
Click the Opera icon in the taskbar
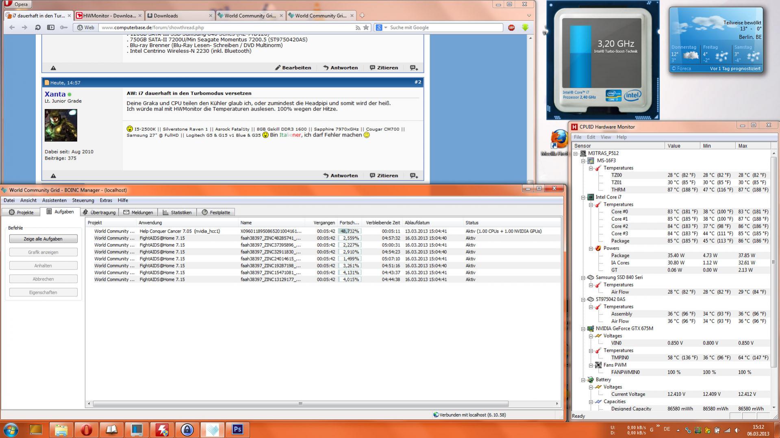pyautogui.click(x=86, y=429)
